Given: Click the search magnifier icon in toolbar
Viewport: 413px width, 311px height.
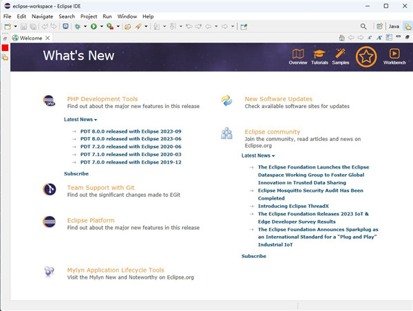Looking at the screenshot, I should [x=363, y=26].
